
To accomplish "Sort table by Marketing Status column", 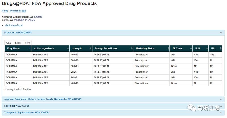I will coord(151,49).
